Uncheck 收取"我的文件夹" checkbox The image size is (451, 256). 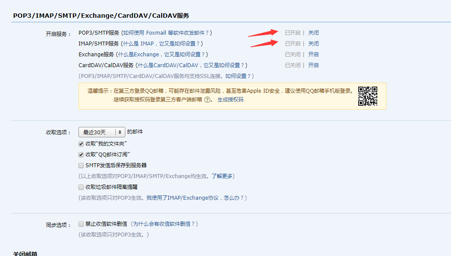coord(81,144)
